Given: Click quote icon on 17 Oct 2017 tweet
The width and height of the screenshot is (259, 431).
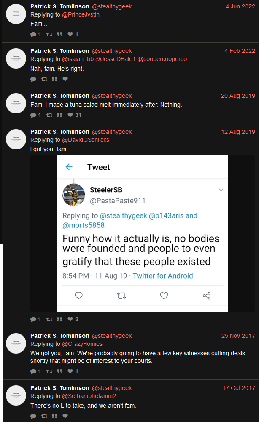Looking at the screenshot, I should pos(54,416).
